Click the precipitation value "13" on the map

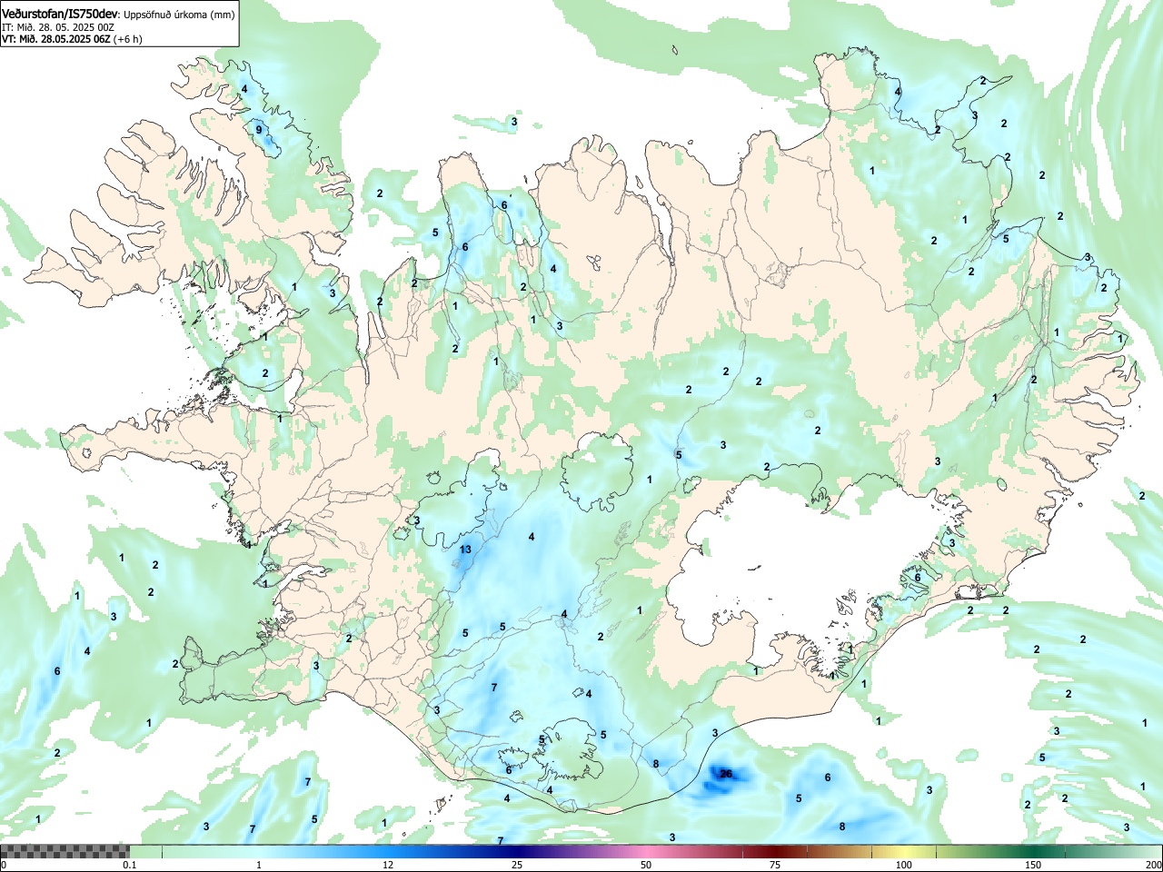465,550
